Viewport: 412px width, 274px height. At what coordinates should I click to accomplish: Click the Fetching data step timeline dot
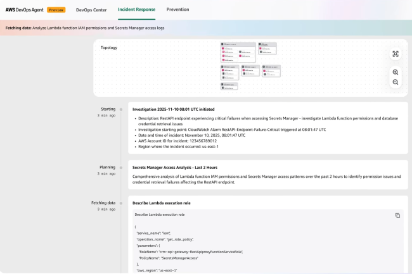121,202
